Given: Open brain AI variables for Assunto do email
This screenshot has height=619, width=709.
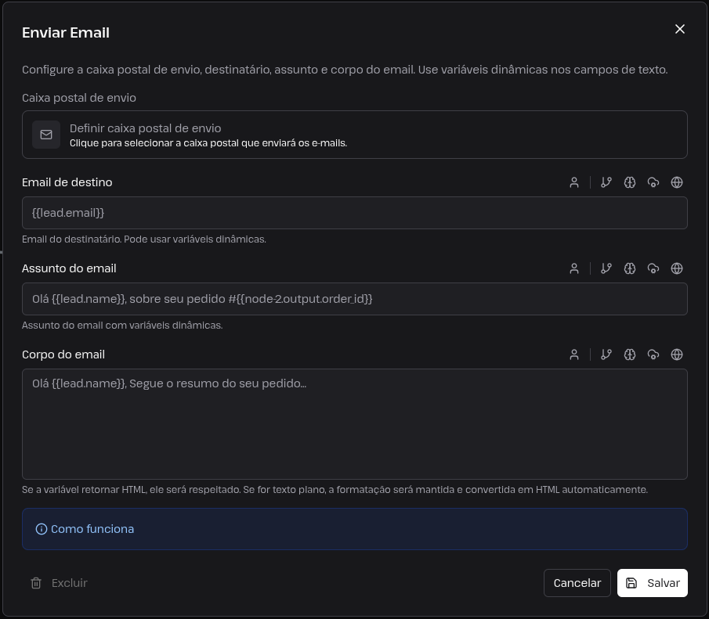Looking at the screenshot, I should tap(629, 268).
